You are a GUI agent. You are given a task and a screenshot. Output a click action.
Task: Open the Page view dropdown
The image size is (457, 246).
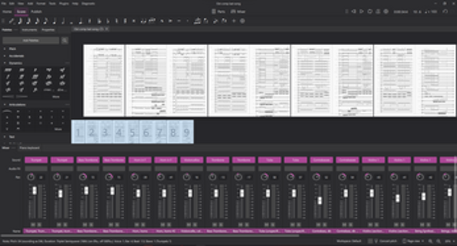[x=413, y=241]
